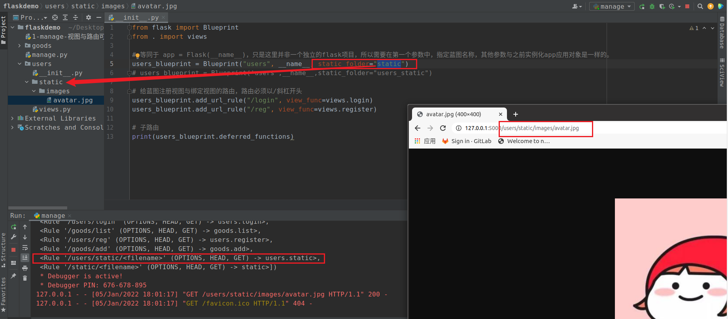Click the locate target icon in Project panel
Image resolution: width=728 pixels, height=319 pixels.
click(55, 17)
